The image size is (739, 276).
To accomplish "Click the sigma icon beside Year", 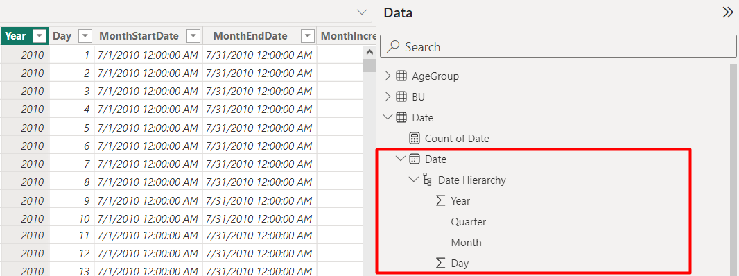I will [441, 200].
